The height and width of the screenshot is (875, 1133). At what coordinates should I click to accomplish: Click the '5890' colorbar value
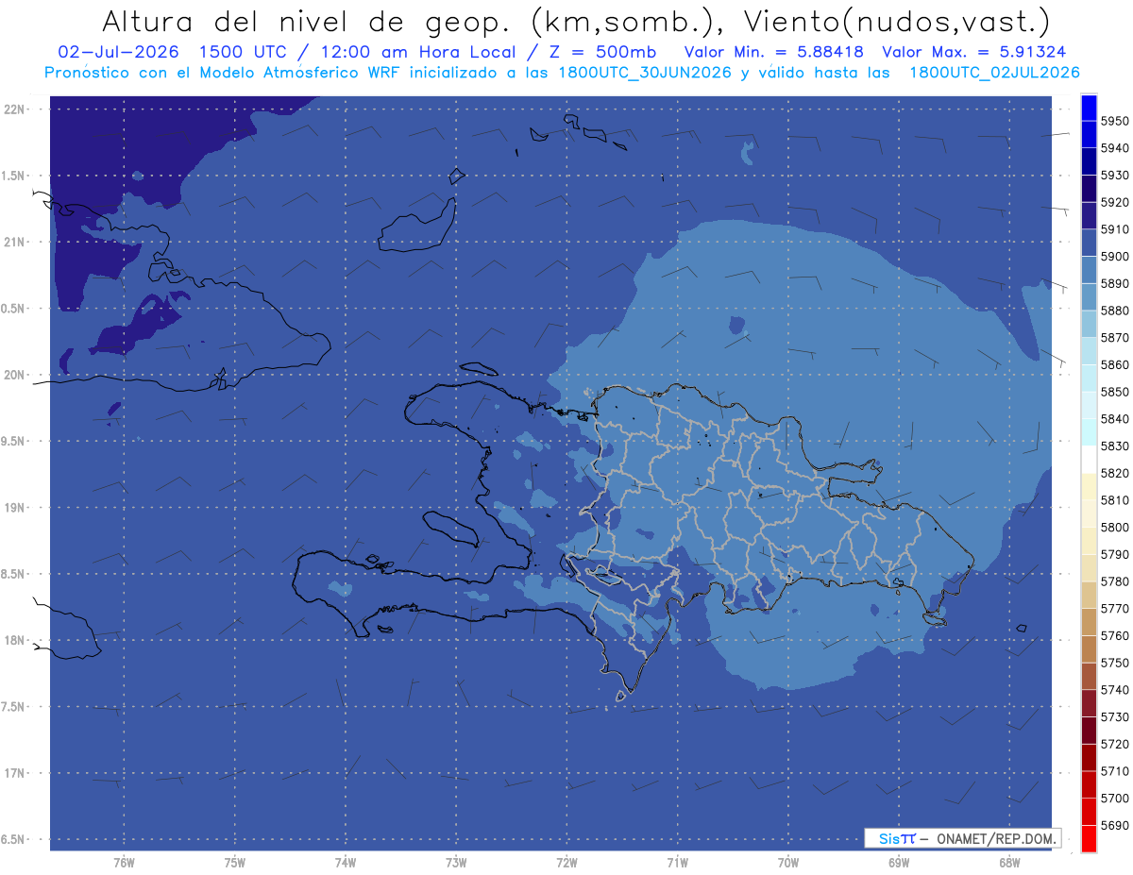1115,283
